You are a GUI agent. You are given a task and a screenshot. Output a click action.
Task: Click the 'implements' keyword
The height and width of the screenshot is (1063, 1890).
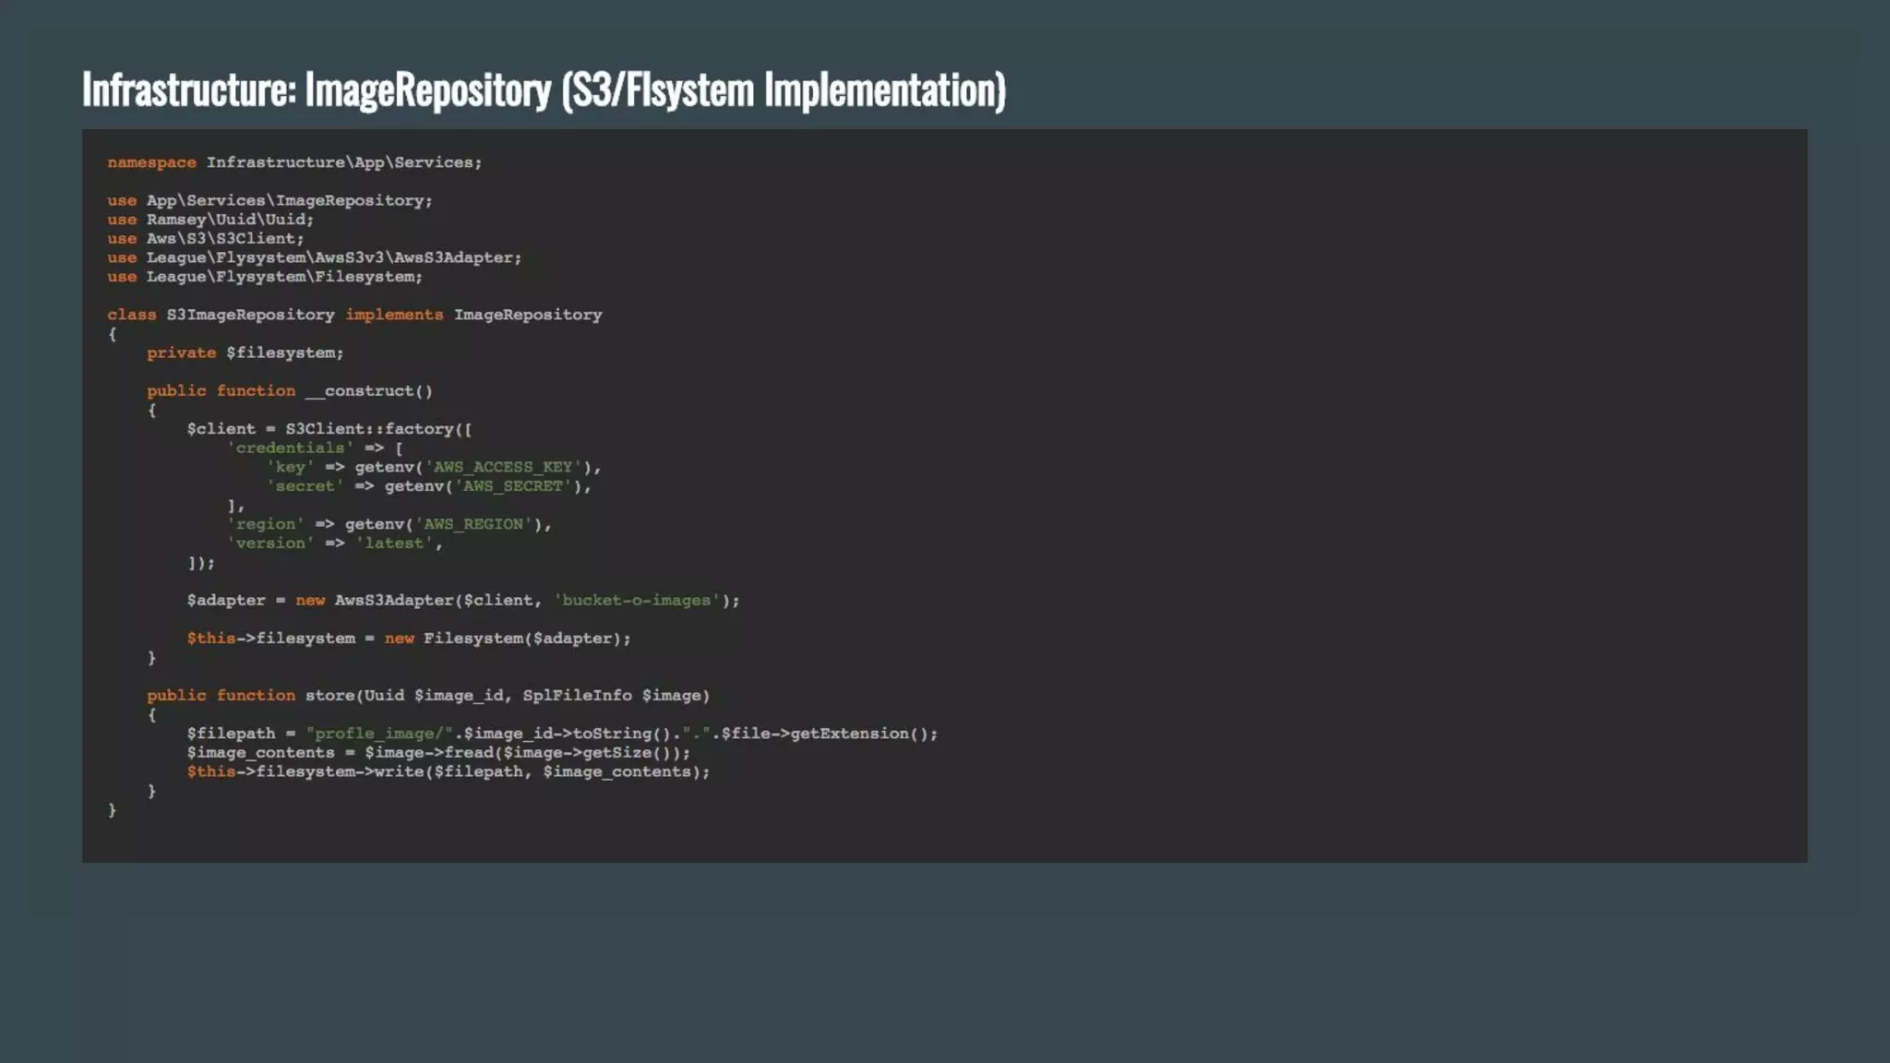(x=394, y=315)
